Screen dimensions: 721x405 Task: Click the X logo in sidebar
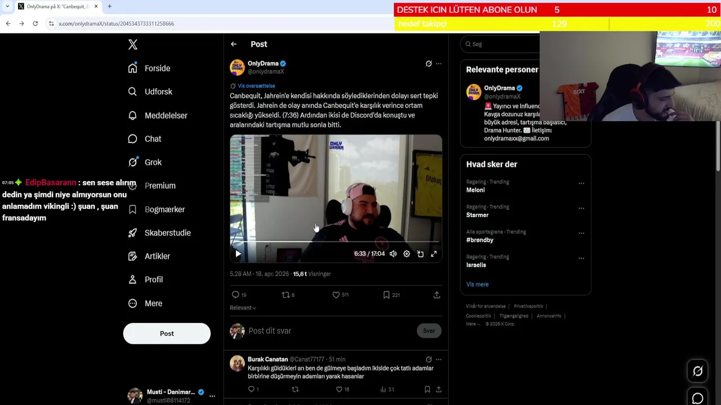[x=133, y=44]
